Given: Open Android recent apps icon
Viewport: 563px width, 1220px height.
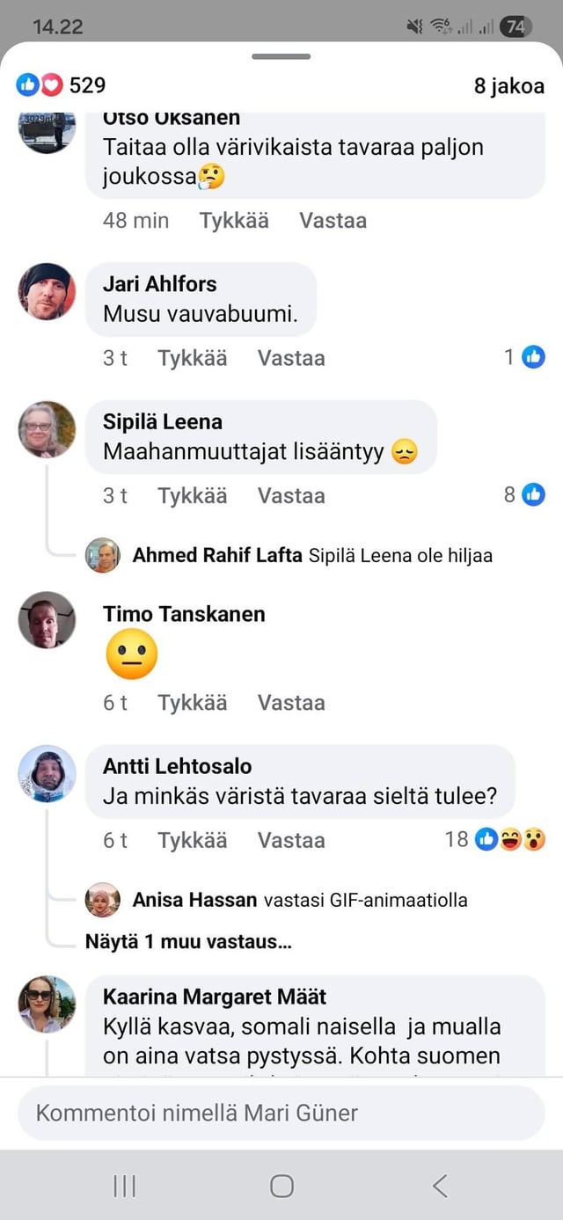Looking at the screenshot, I should pos(124,1186).
